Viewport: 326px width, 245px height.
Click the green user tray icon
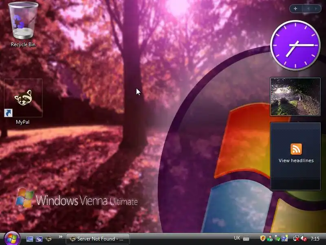(270, 238)
